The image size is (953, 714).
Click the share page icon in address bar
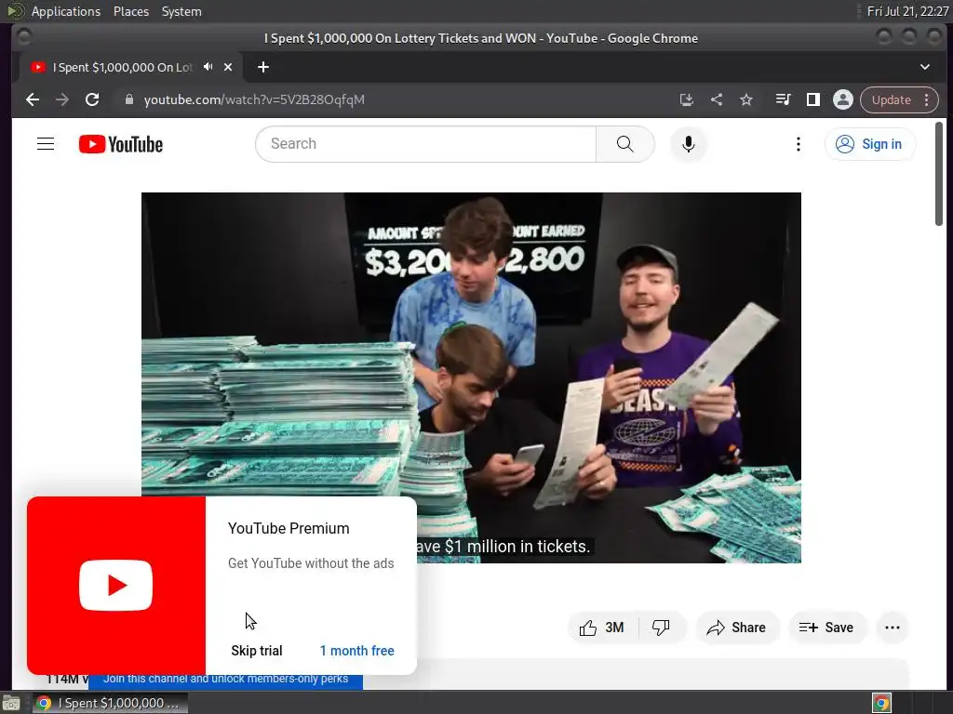click(x=717, y=99)
